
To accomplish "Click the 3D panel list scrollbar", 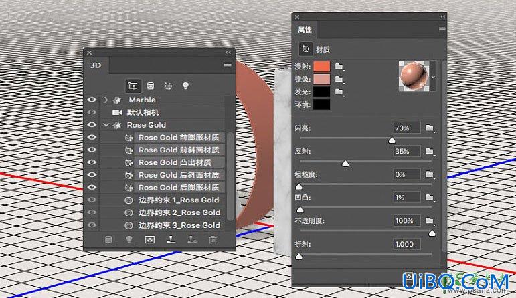I will point(231,176).
